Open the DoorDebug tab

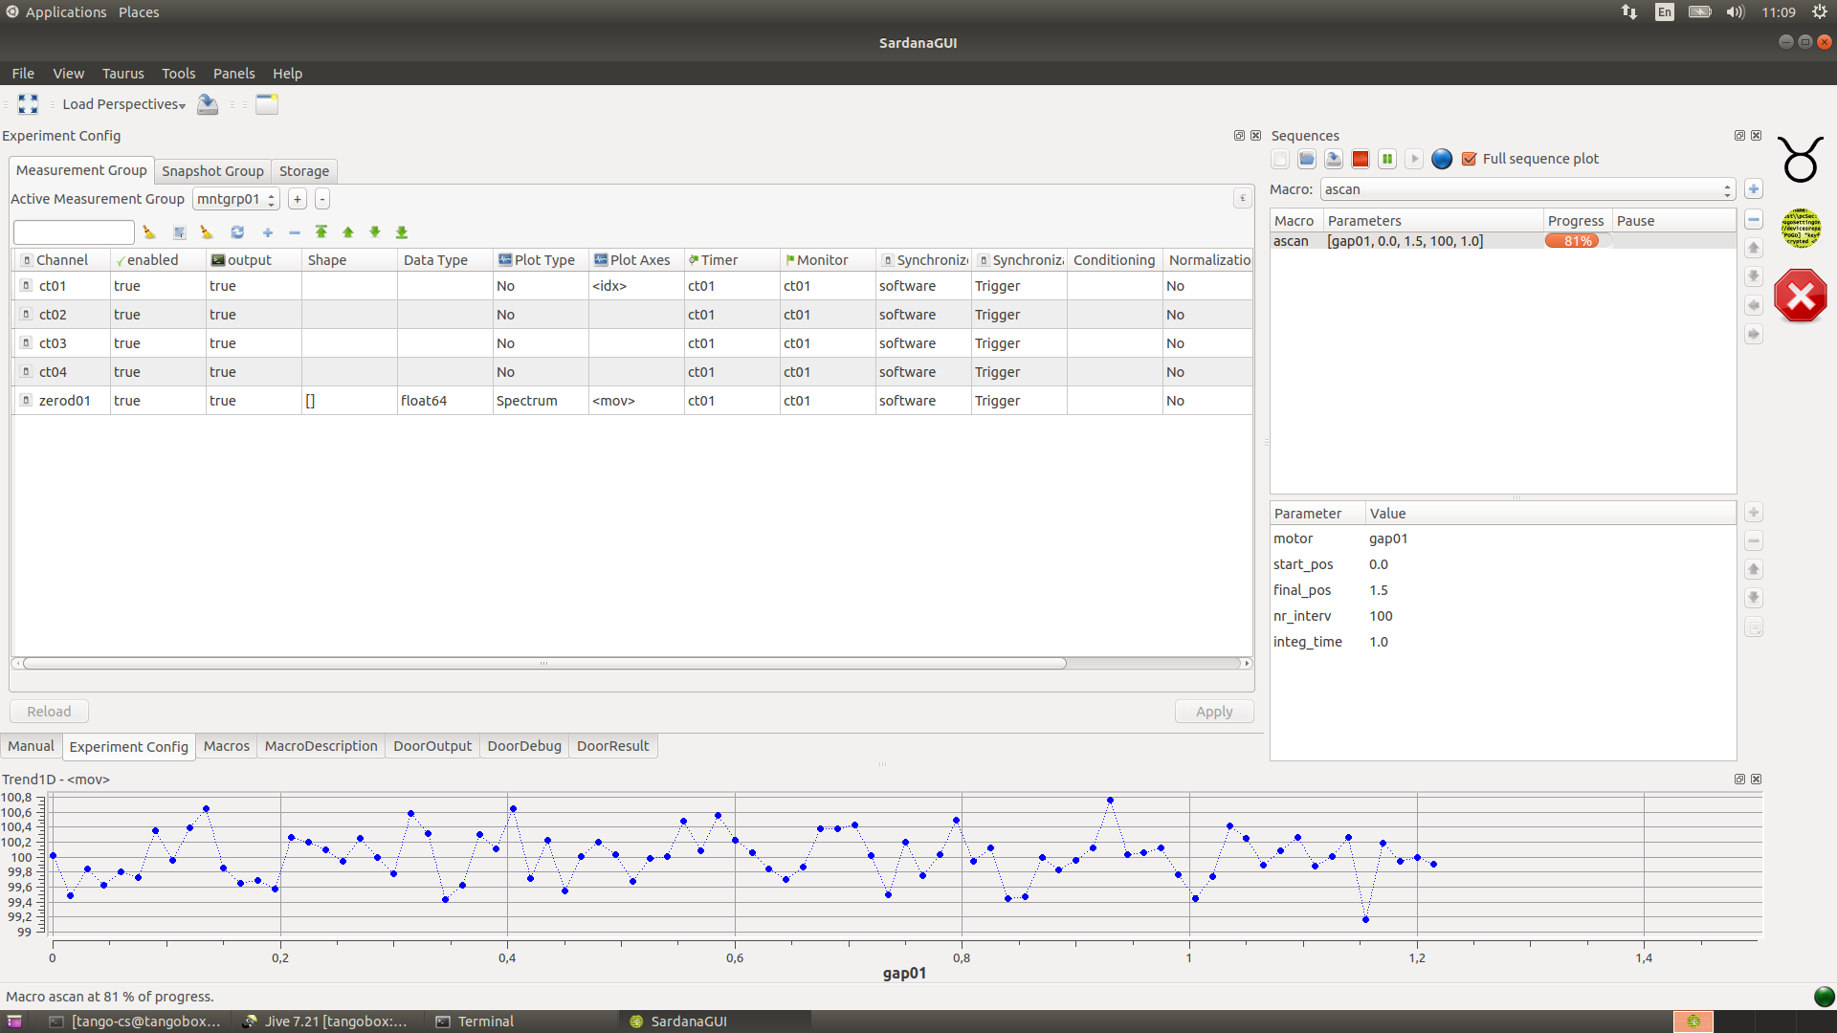(x=524, y=746)
